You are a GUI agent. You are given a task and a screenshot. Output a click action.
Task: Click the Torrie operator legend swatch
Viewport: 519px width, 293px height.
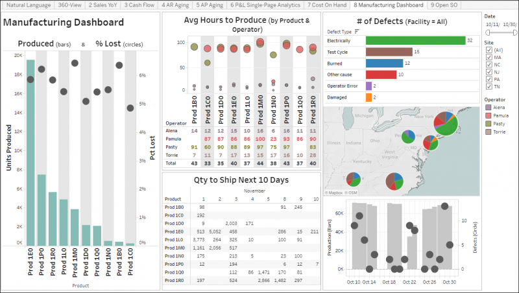[x=488, y=132]
